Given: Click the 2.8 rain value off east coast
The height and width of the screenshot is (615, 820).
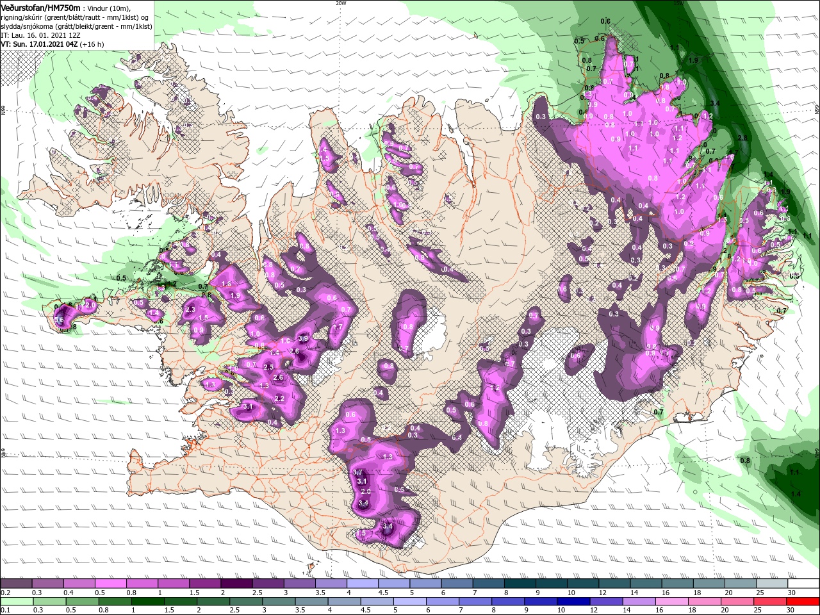Looking at the screenshot, I should click(743, 138).
